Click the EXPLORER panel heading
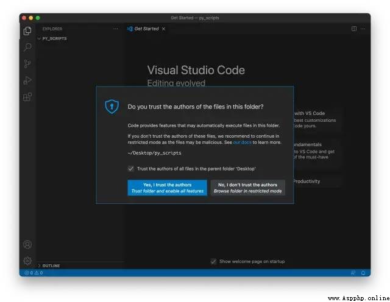Viewport: 390px width, 302px height. [x=52, y=29]
